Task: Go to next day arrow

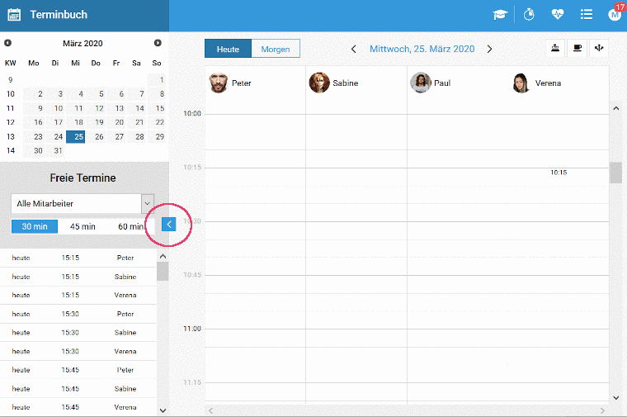Action: click(x=489, y=50)
